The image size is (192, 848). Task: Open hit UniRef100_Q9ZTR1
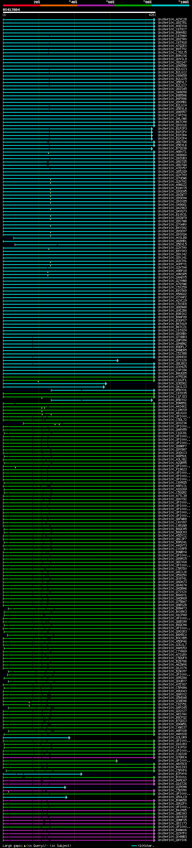coord(172,23)
